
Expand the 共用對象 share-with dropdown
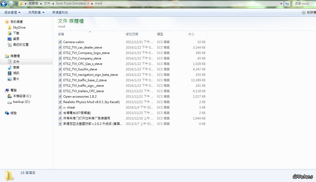36,12
